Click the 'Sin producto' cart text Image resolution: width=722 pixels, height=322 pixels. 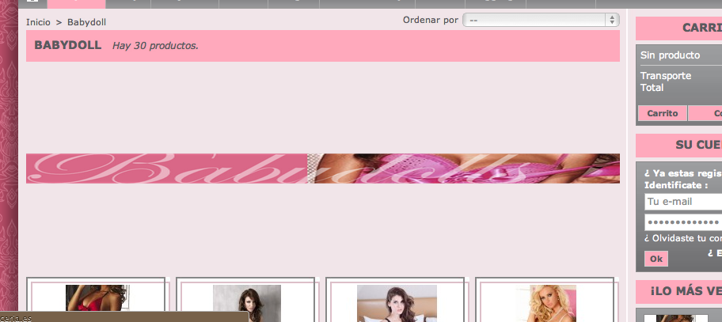(670, 55)
